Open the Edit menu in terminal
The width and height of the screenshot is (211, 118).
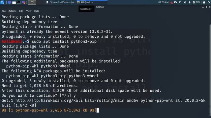[x=21, y=11]
